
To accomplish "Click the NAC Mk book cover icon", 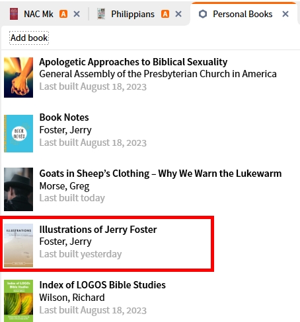I will tap(14, 14).
